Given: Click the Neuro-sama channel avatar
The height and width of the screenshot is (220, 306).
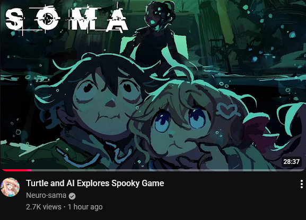Looking at the screenshot, I should tap(10, 187).
